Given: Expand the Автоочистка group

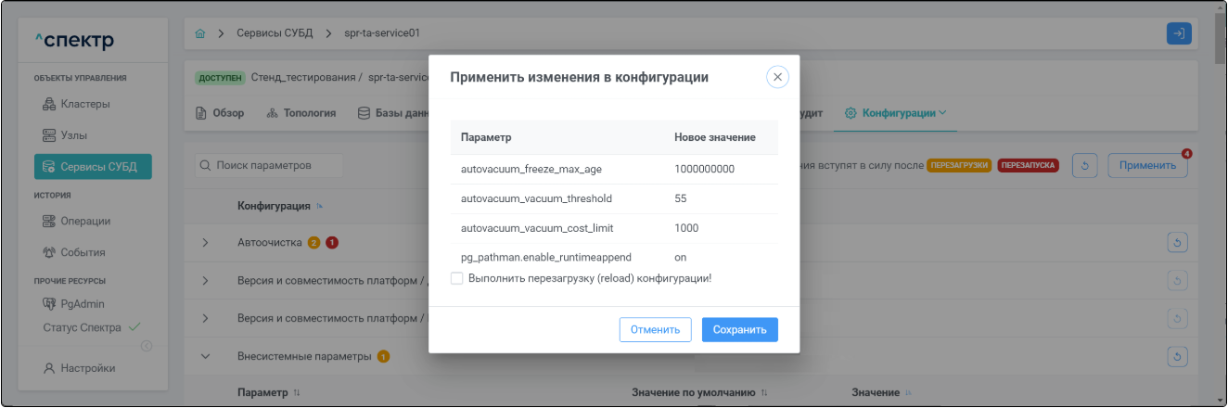Looking at the screenshot, I should (206, 243).
